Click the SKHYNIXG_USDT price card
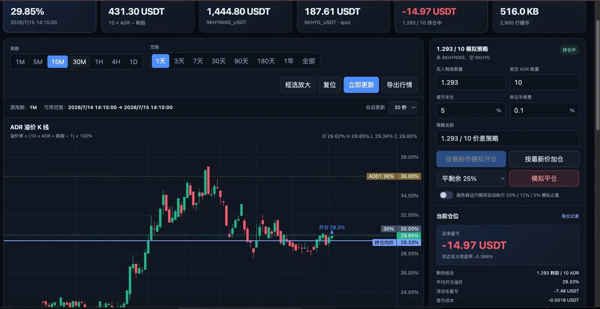Screen dimensions: 600x309 [x=246, y=16]
